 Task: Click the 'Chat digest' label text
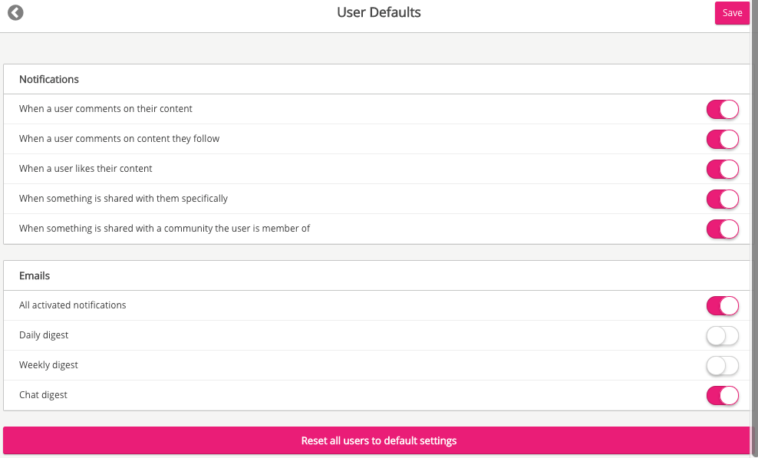coord(43,395)
